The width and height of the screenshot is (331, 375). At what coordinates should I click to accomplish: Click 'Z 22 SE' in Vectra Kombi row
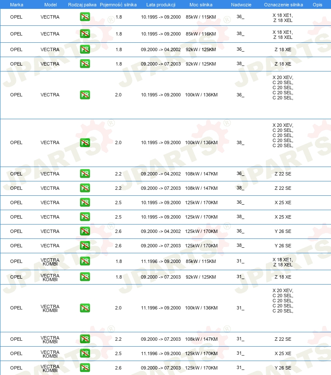click(283, 339)
